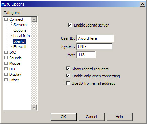Click the category list scroll down arrow
147x124 pixels.
pos(34,107)
